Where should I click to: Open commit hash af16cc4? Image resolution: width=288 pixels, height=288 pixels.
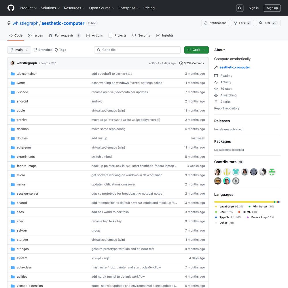[154, 63]
